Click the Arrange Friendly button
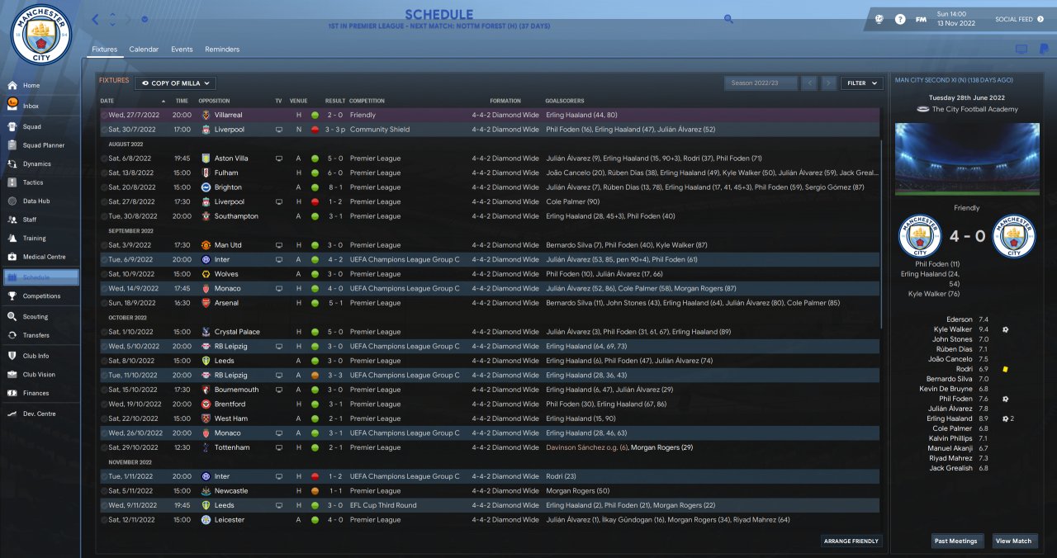The width and height of the screenshot is (1057, 558). pos(851,541)
